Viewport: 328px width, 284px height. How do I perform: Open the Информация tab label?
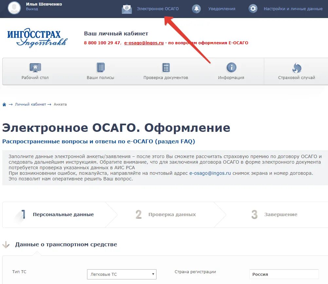click(231, 77)
